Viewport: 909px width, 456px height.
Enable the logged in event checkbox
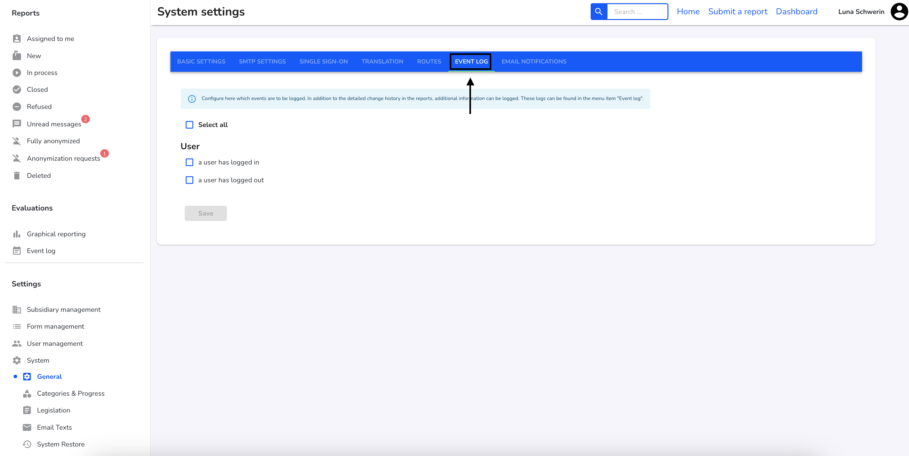189,162
